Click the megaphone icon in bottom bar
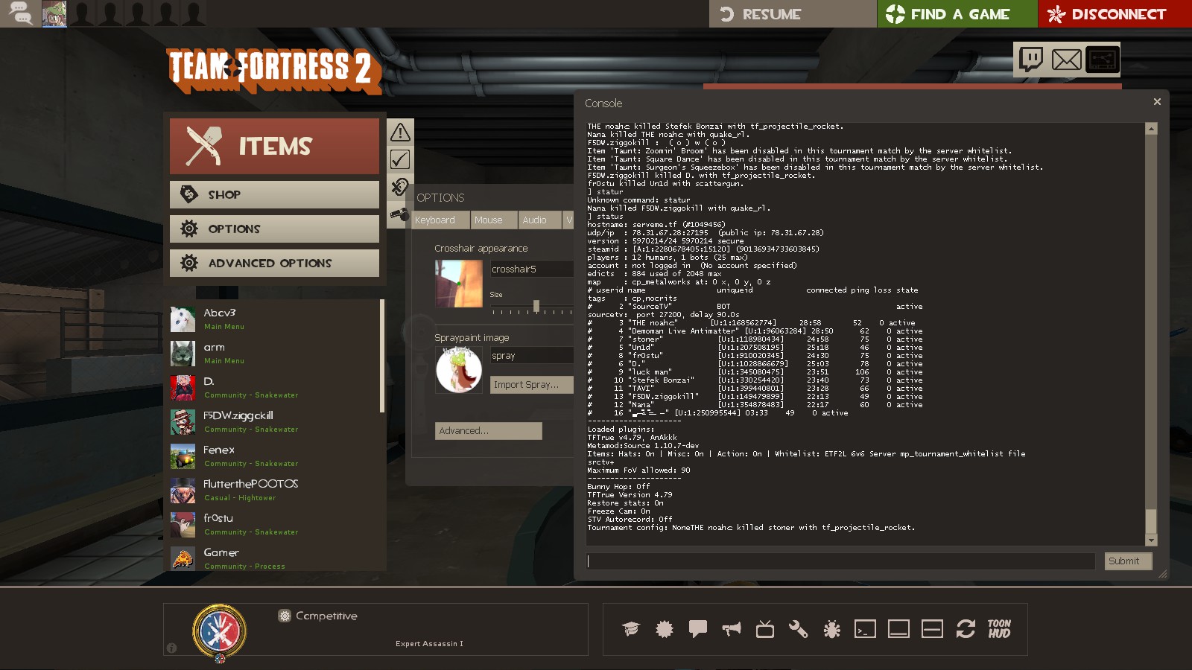The height and width of the screenshot is (670, 1192). point(732,629)
